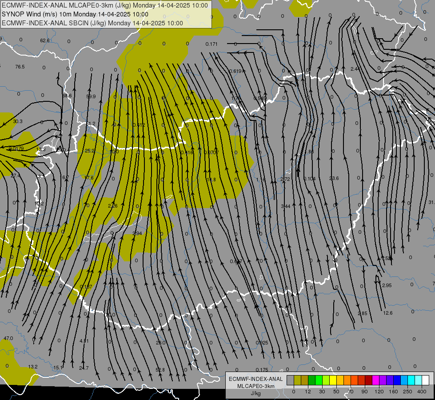Click the 18.8 value on the map
The height and width of the screenshot is (400, 435).
[x=211, y=180]
